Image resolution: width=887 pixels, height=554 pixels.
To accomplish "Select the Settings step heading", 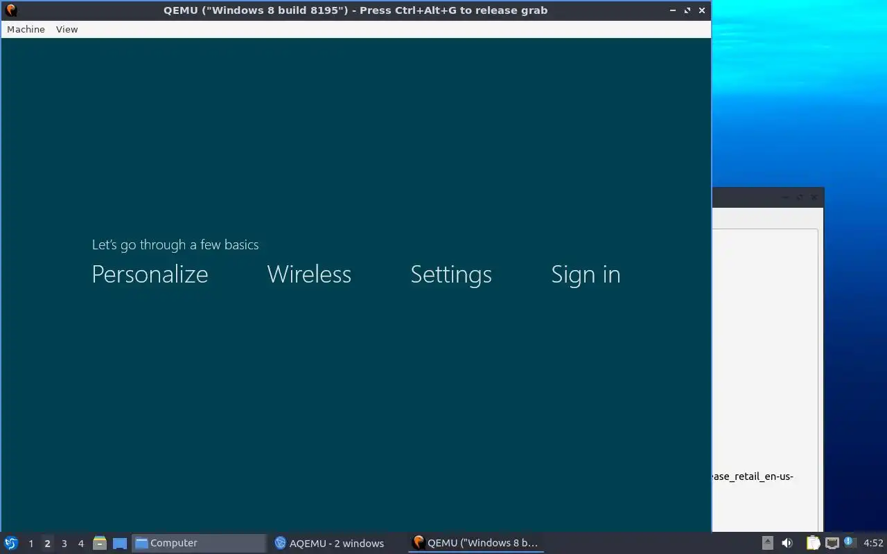I will [x=451, y=275].
